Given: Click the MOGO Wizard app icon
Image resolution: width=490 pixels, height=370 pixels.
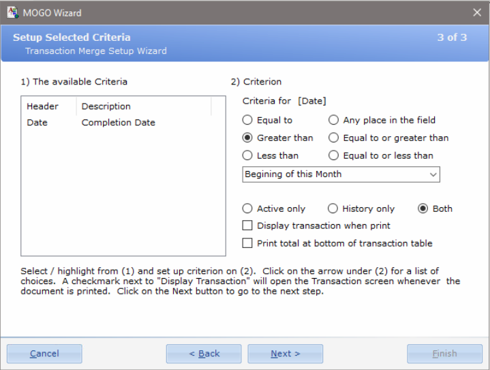Looking at the screenshot, I should pyautogui.click(x=13, y=12).
